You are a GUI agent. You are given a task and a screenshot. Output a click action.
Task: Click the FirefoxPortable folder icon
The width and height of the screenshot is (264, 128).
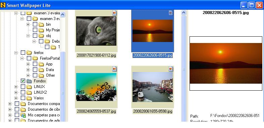[35, 58]
